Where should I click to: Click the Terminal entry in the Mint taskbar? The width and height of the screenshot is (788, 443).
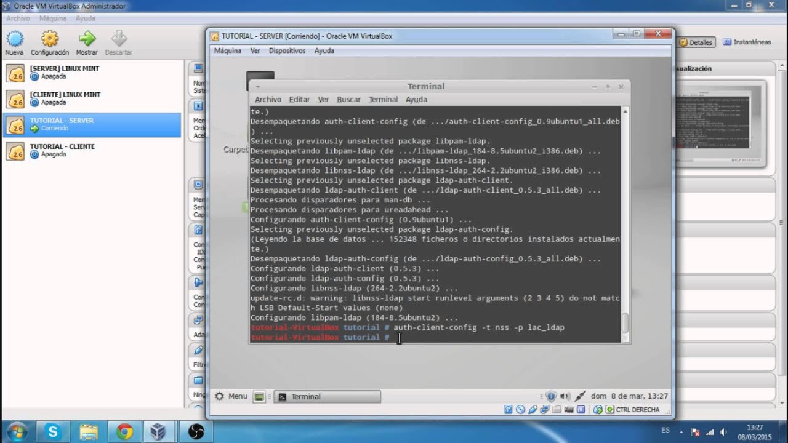click(x=327, y=397)
